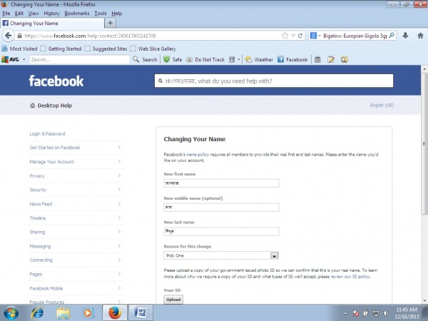Open the Login & Password help topic
428x321 pixels.
(47, 134)
